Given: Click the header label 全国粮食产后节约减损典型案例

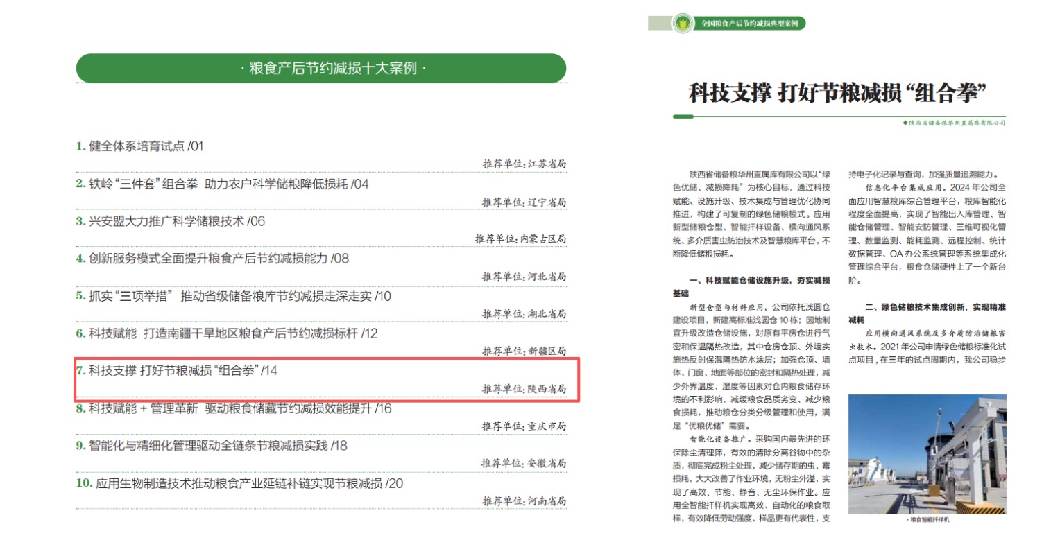Looking at the screenshot, I should [x=749, y=24].
